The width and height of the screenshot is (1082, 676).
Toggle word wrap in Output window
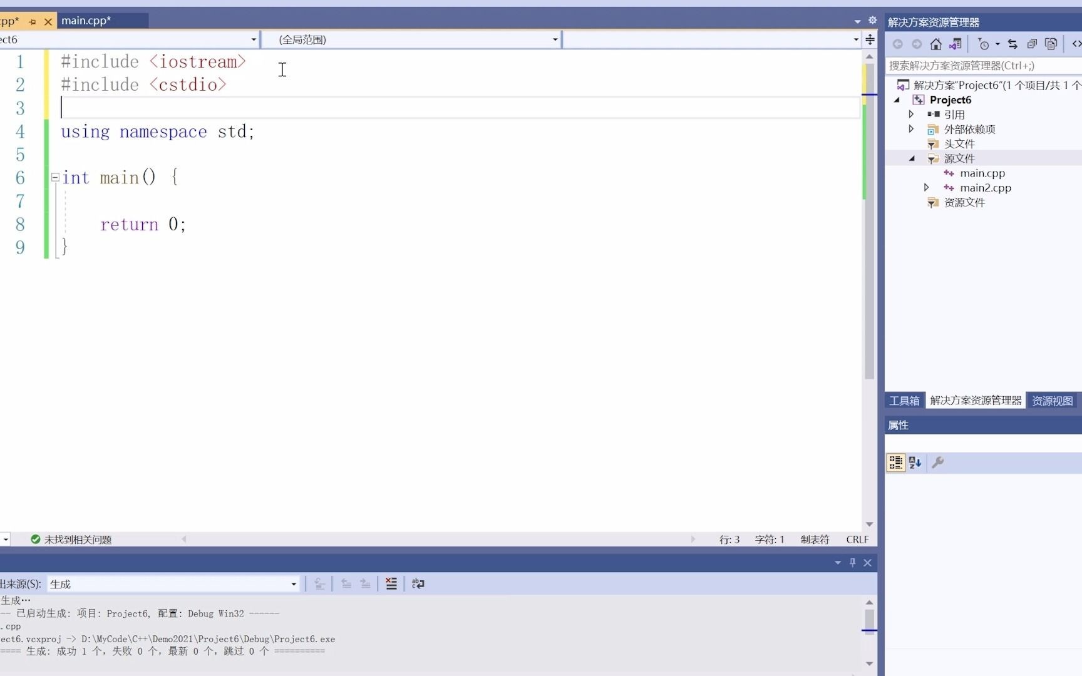[x=418, y=584]
